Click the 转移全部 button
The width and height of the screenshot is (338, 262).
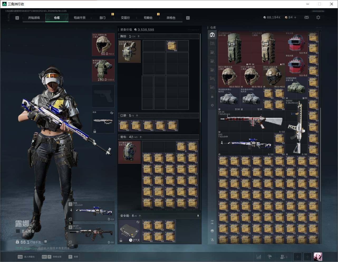(x=52, y=257)
